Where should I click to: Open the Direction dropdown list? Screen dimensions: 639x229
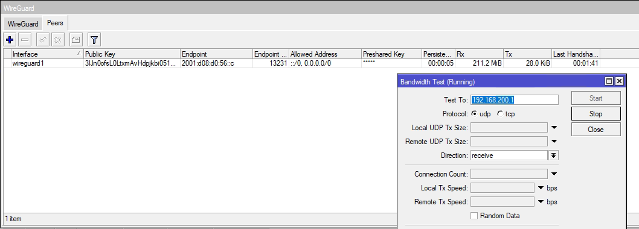[x=553, y=155]
